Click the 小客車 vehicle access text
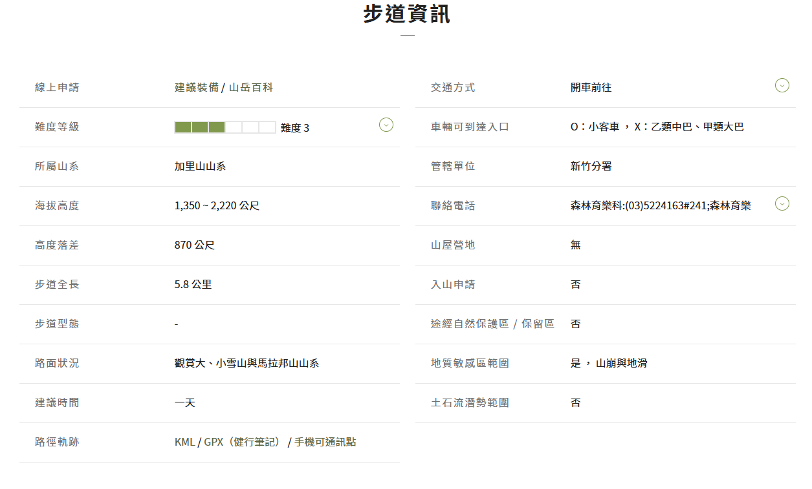Image resolution: width=812 pixels, height=489 pixels. point(604,127)
